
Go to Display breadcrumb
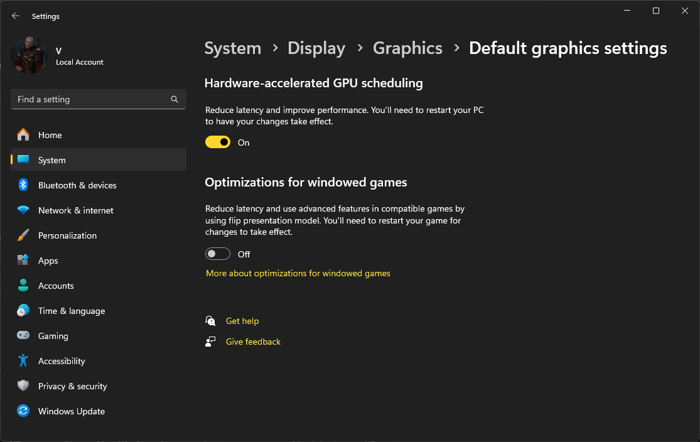click(316, 48)
